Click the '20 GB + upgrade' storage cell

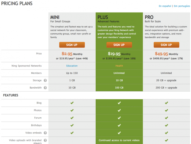[x=166, y=81]
